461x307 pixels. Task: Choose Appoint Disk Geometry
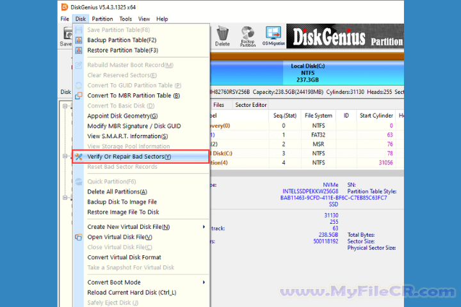click(141, 116)
